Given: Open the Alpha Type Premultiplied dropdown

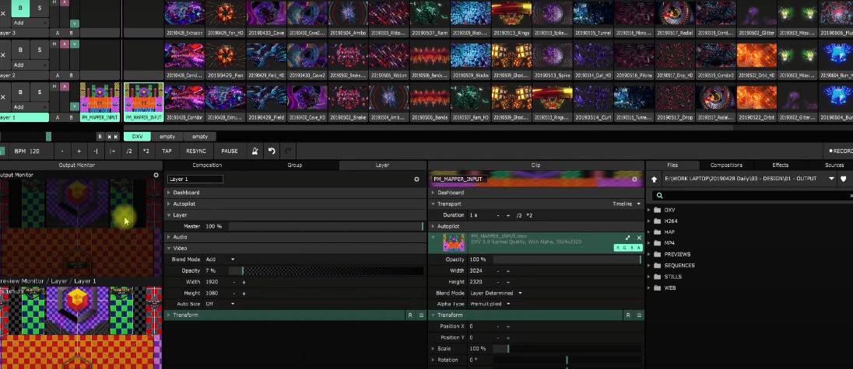Looking at the screenshot, I should [490, 304].
